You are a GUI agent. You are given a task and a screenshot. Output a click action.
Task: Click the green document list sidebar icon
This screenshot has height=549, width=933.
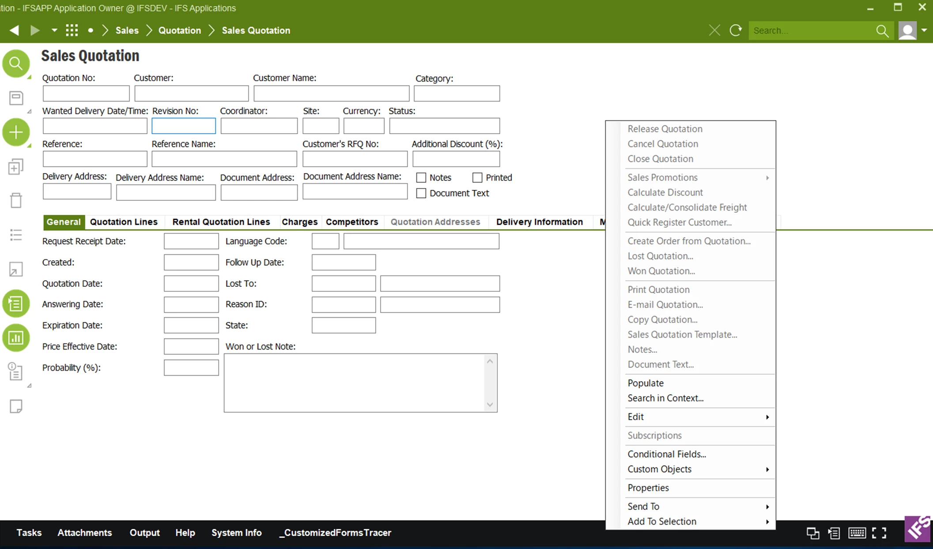(16, 304)
